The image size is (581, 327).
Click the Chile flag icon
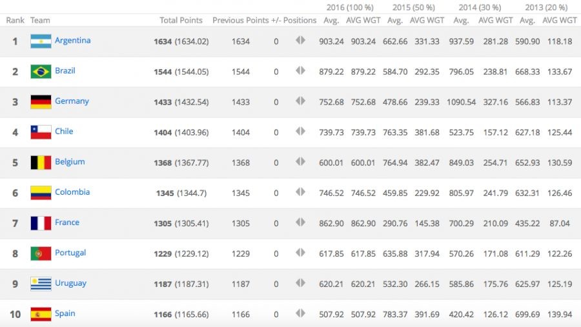pyautogui.click(x=41, y=132)
